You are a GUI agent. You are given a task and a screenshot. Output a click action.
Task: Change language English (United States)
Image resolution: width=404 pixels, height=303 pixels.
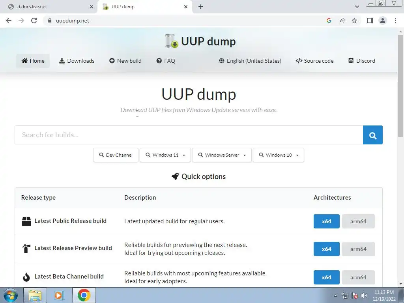pyautogui.click(x=250, y=61)
